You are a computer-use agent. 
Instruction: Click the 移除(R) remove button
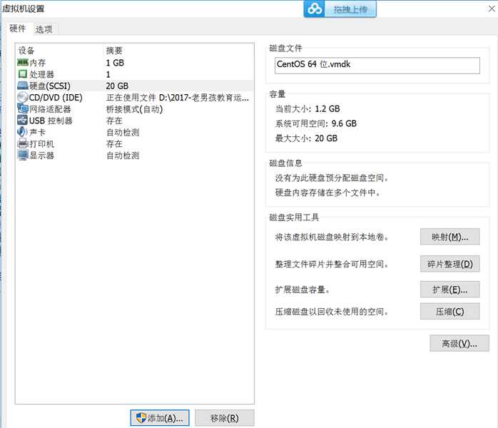pyautogui.click(x=224, y=418)
